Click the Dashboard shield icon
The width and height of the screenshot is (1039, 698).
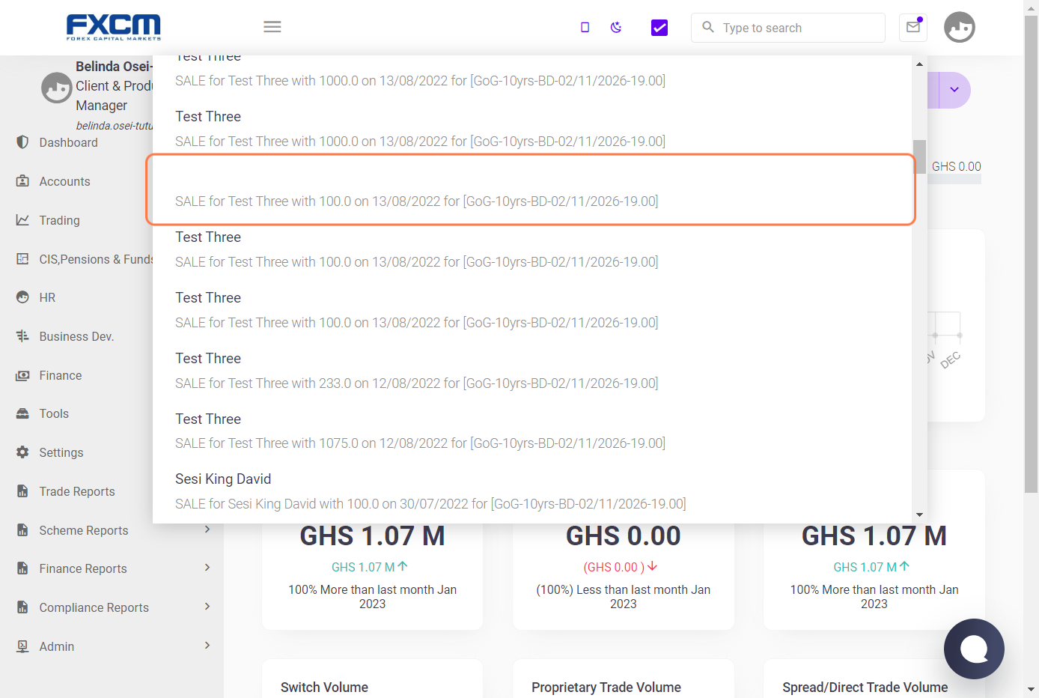click(x=22, y=142)
